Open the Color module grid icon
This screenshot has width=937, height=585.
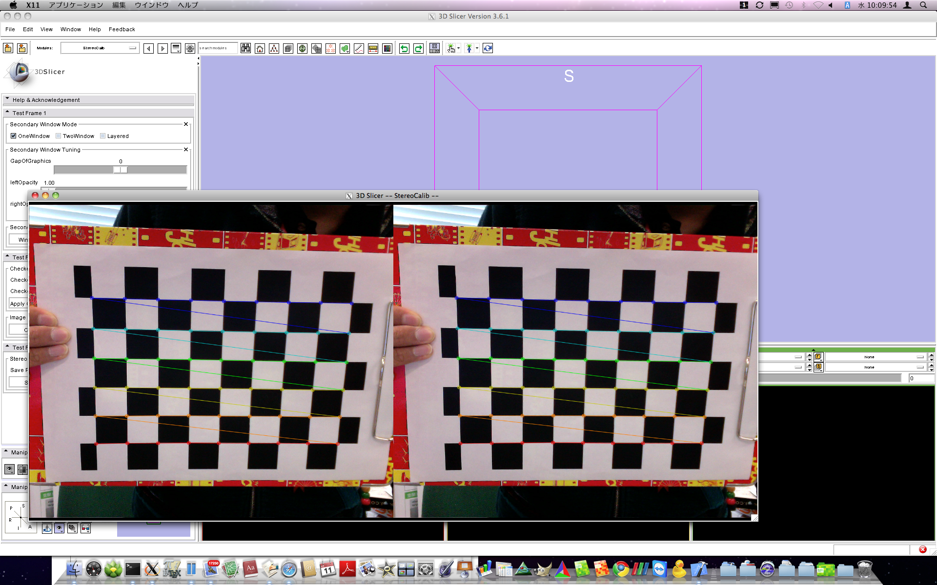(387, 48)
